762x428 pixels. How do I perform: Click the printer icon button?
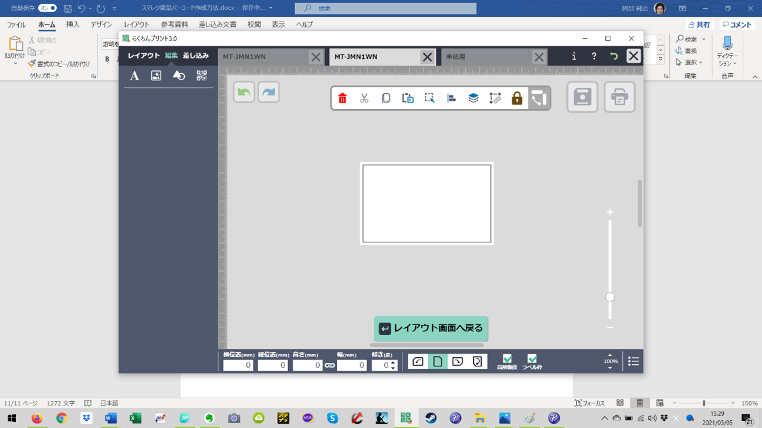[619, 97]
